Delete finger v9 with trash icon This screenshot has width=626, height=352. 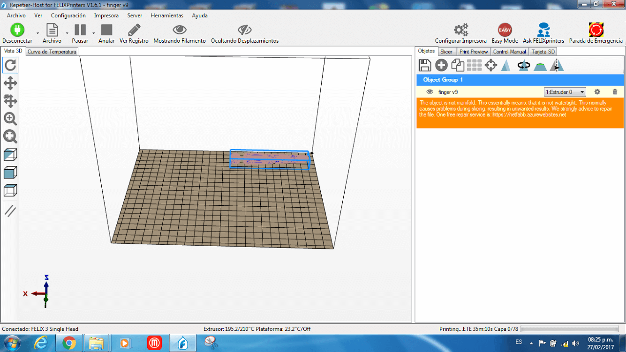point(615,92)
